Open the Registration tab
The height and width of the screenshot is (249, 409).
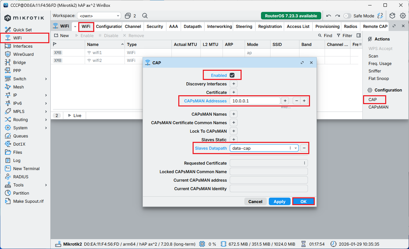click(x=270, y=26)
